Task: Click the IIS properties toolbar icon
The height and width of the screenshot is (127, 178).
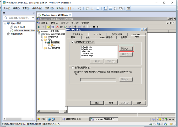Action: click(x=62, y=27)
